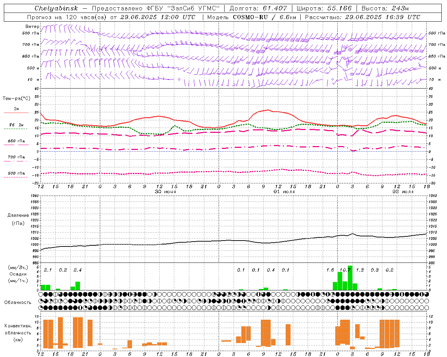Click the 1.6 precipitation total
Image resolution: width=447 pixels, height=357 pixels.
(330, 270)
